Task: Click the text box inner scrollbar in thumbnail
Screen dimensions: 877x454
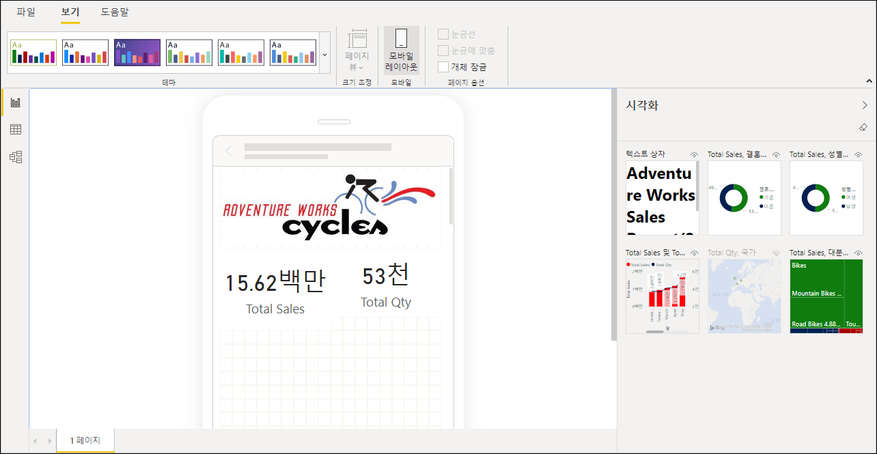Action: [697, 186]
